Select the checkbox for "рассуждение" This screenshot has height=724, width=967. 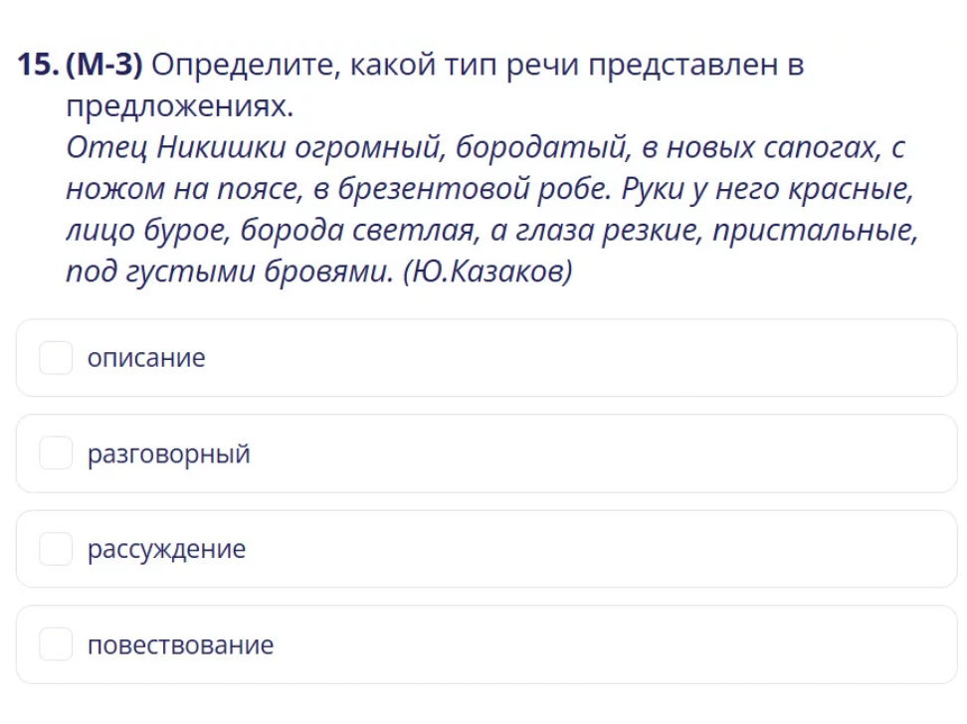coord(56,549)
